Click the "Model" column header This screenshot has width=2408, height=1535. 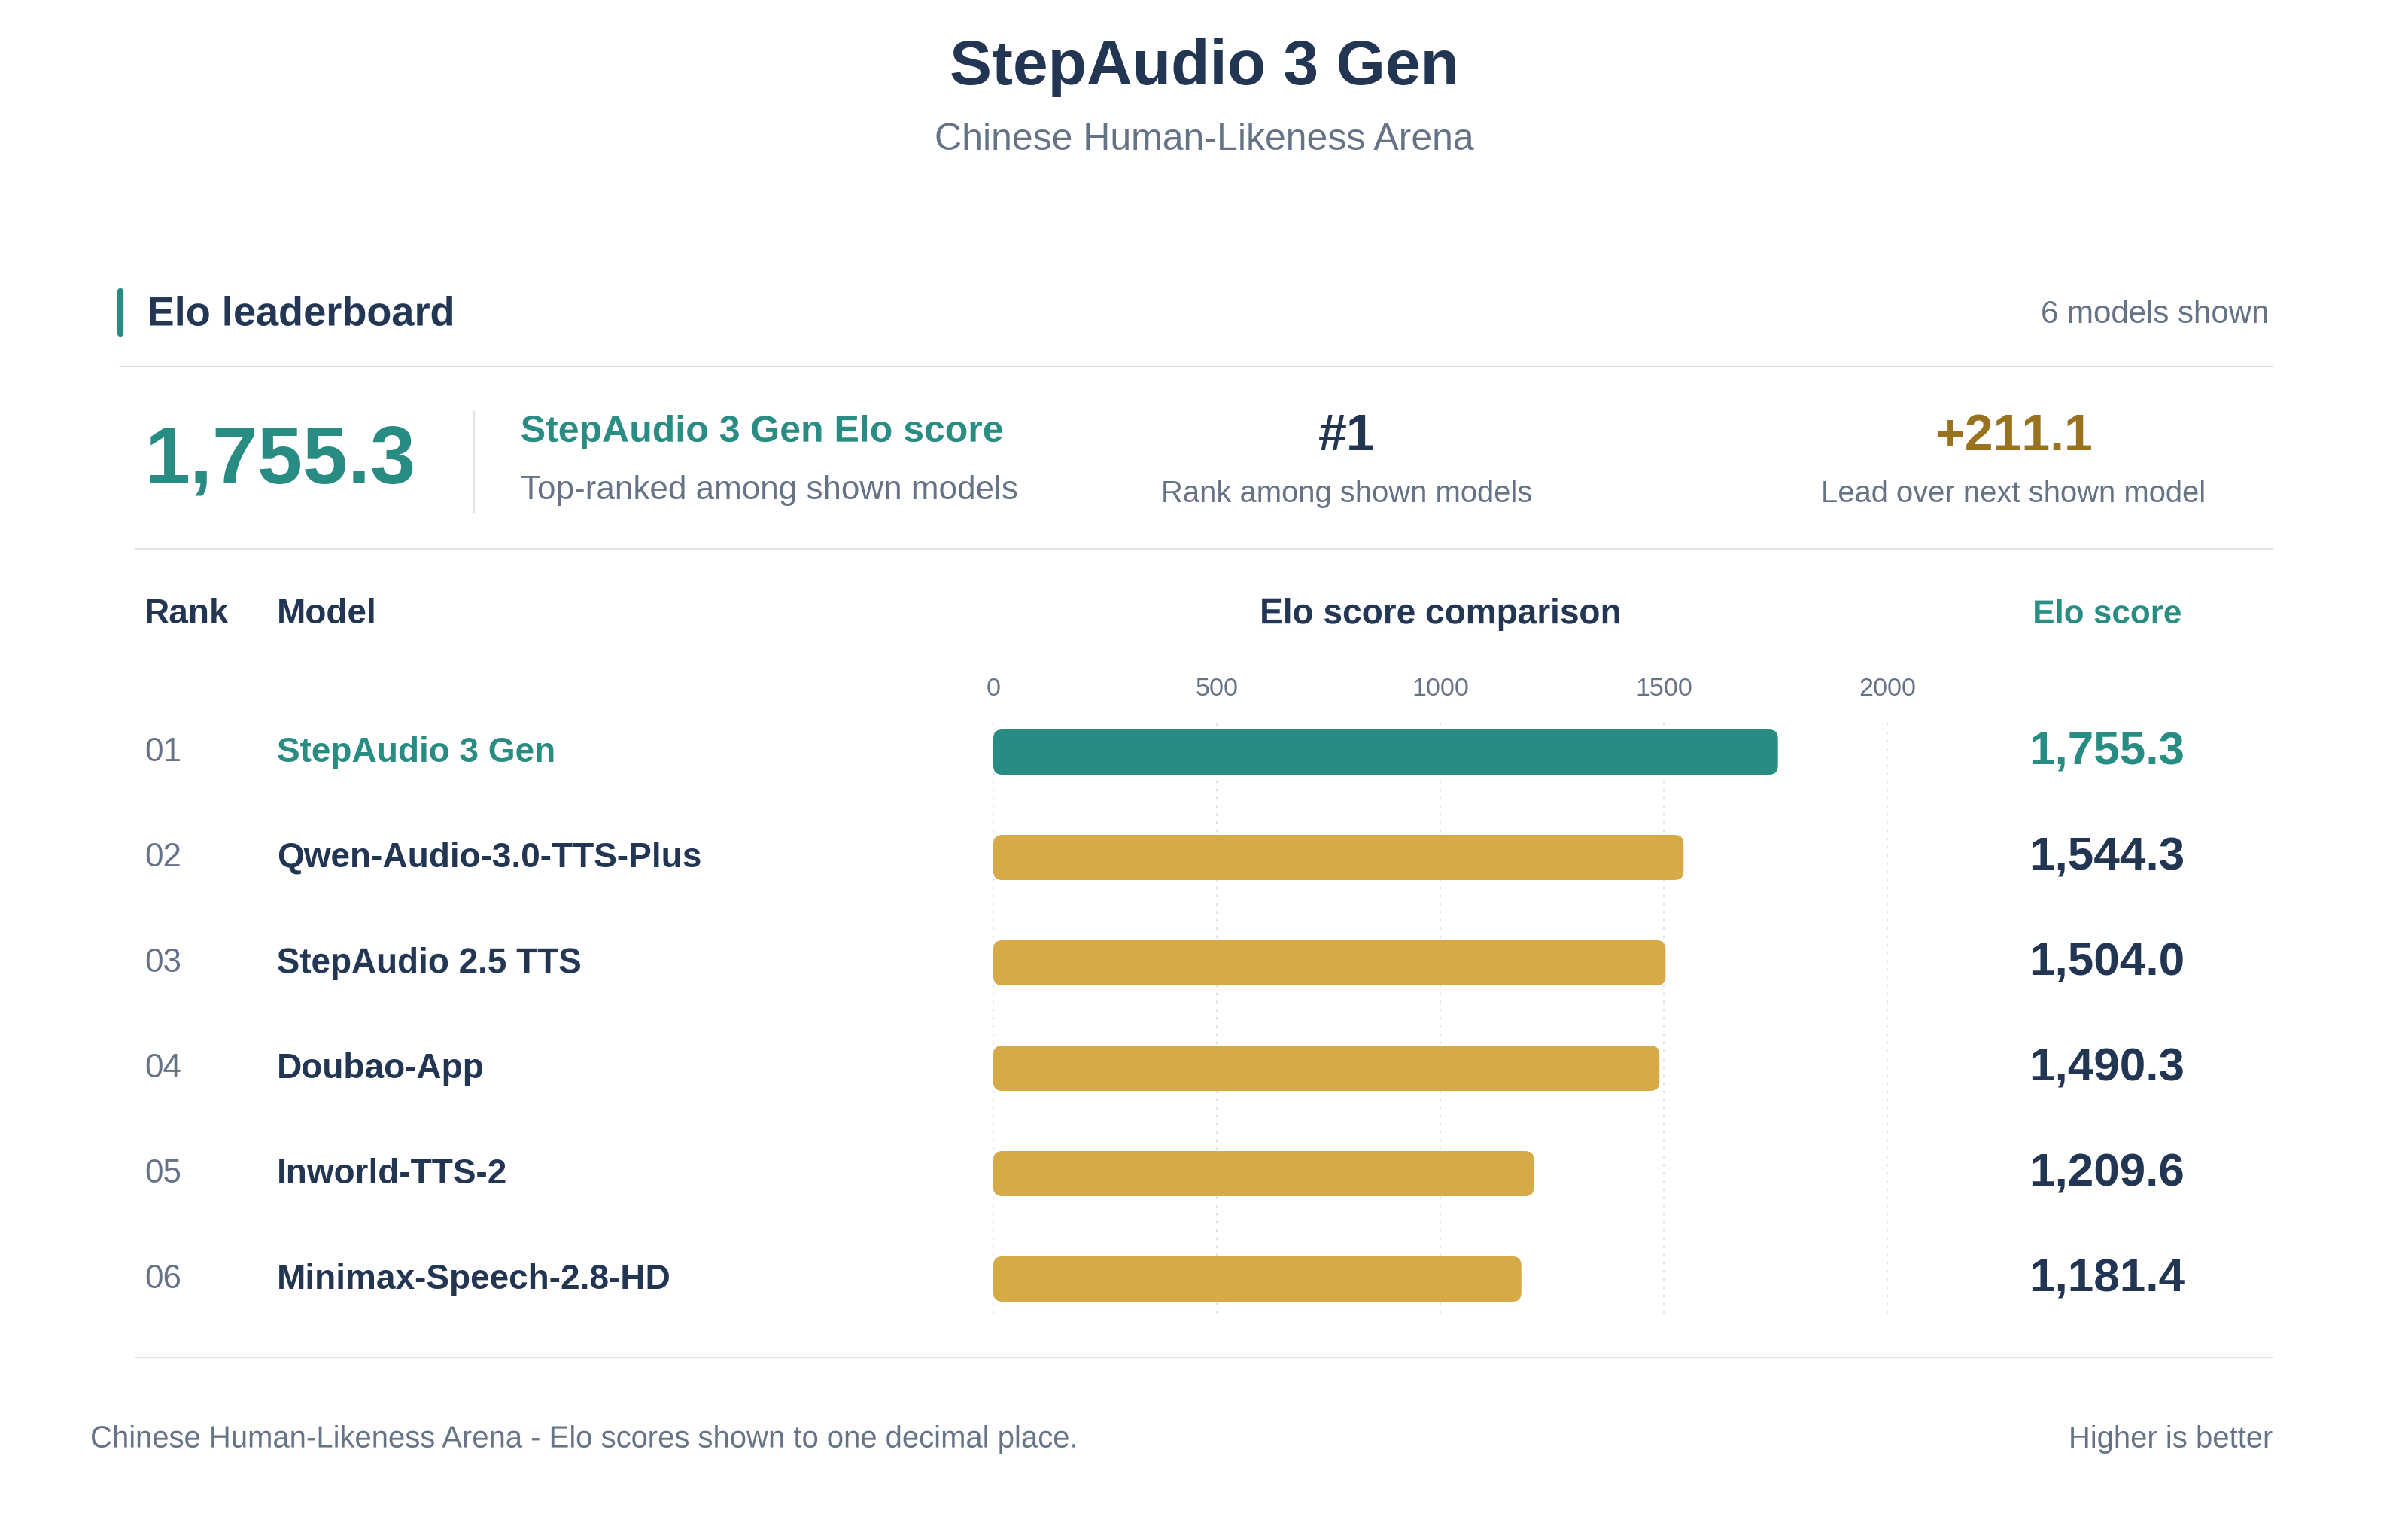pos(326,611)
